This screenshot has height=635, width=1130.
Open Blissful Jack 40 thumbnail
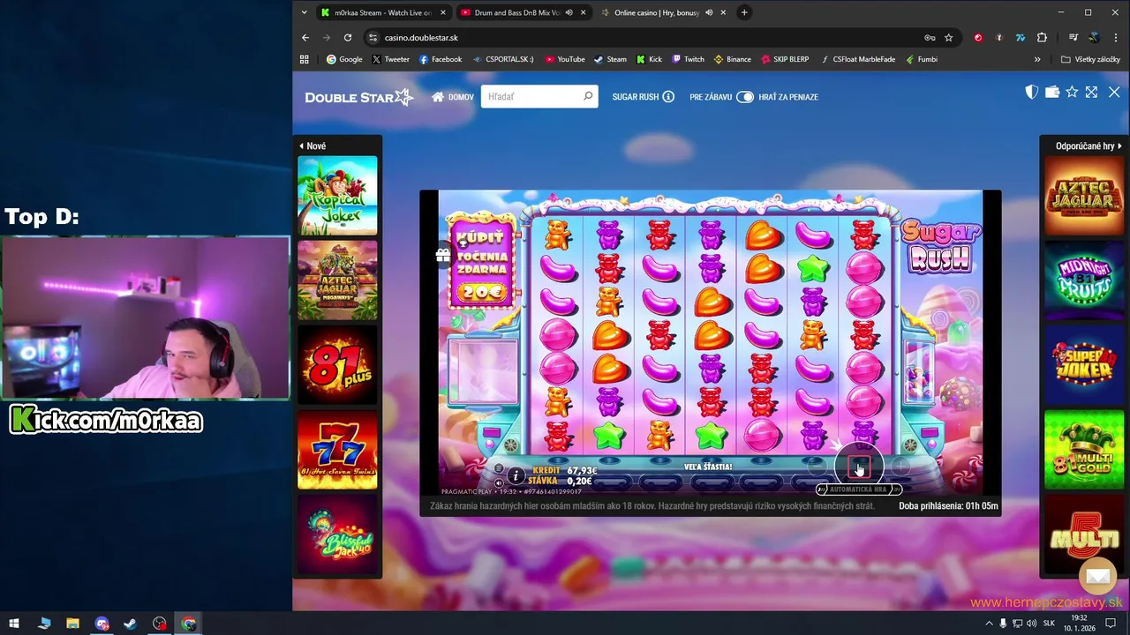coord(337,534)
